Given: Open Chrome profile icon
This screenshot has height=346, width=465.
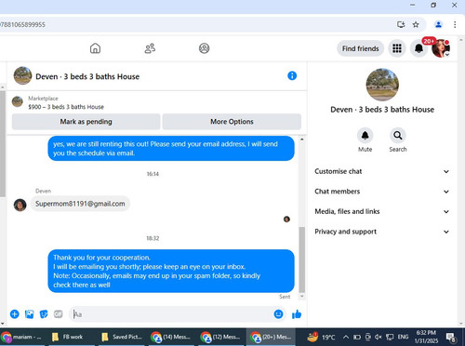Looking at the screenshot, I should click(438, 24).
